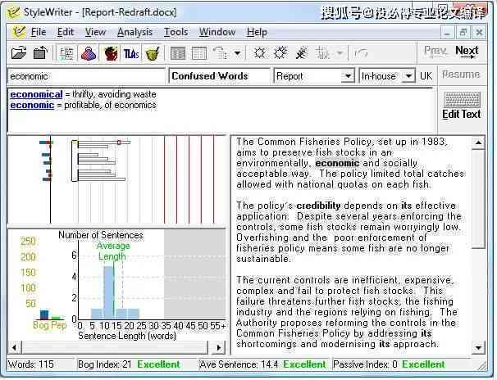Click the Edit Text keyboard button
The height and width of the screenshot is (380, 497).
click(x=462, y=106)
